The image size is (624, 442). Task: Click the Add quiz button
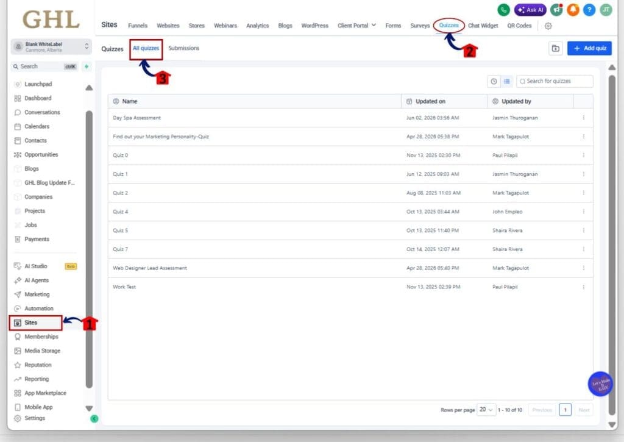(589, 48)
